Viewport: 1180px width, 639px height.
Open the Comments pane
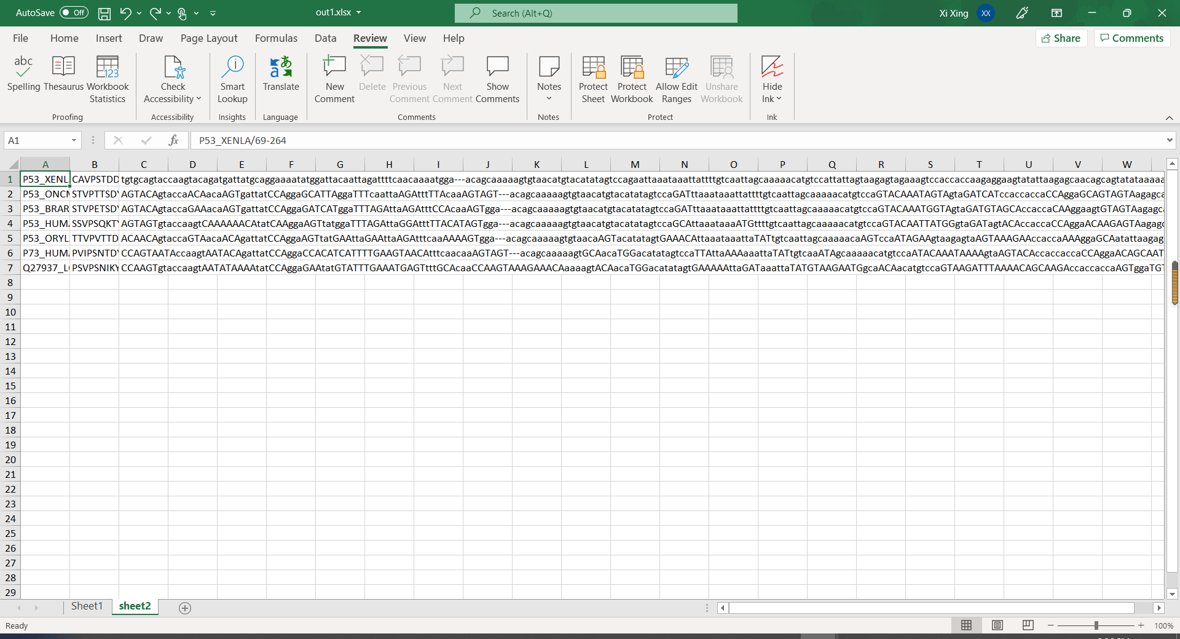[1131, 38]
